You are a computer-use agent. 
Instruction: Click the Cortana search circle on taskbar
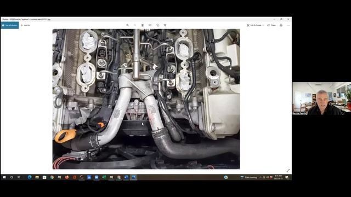coord(12,177)
